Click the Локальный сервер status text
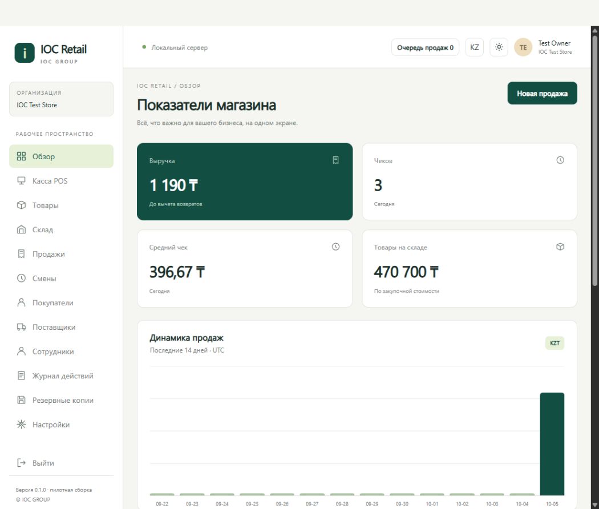The image size is (599, 509). coord(180,48)
